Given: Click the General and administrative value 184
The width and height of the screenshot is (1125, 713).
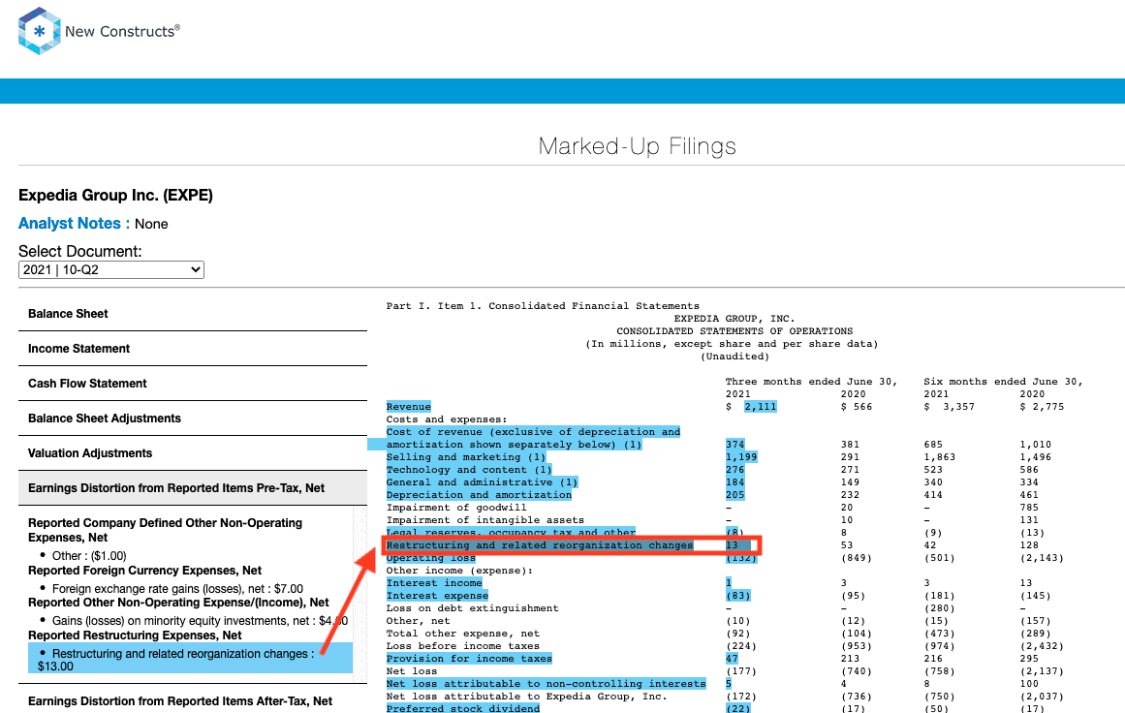Looking at the screenshot, I should click(734, 482).
